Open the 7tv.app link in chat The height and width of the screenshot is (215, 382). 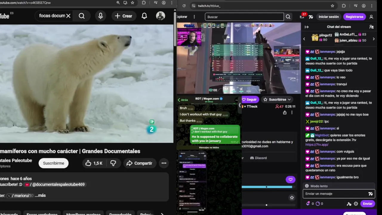tap(317, 145)
